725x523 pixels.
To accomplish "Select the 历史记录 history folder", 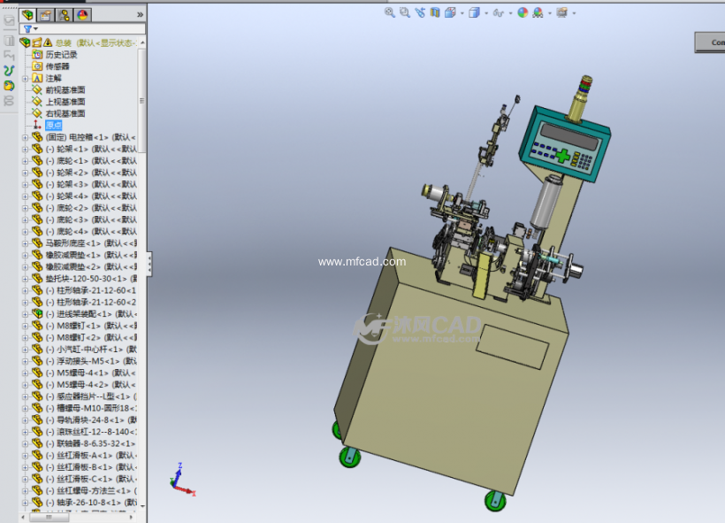I will coord(61,55).
